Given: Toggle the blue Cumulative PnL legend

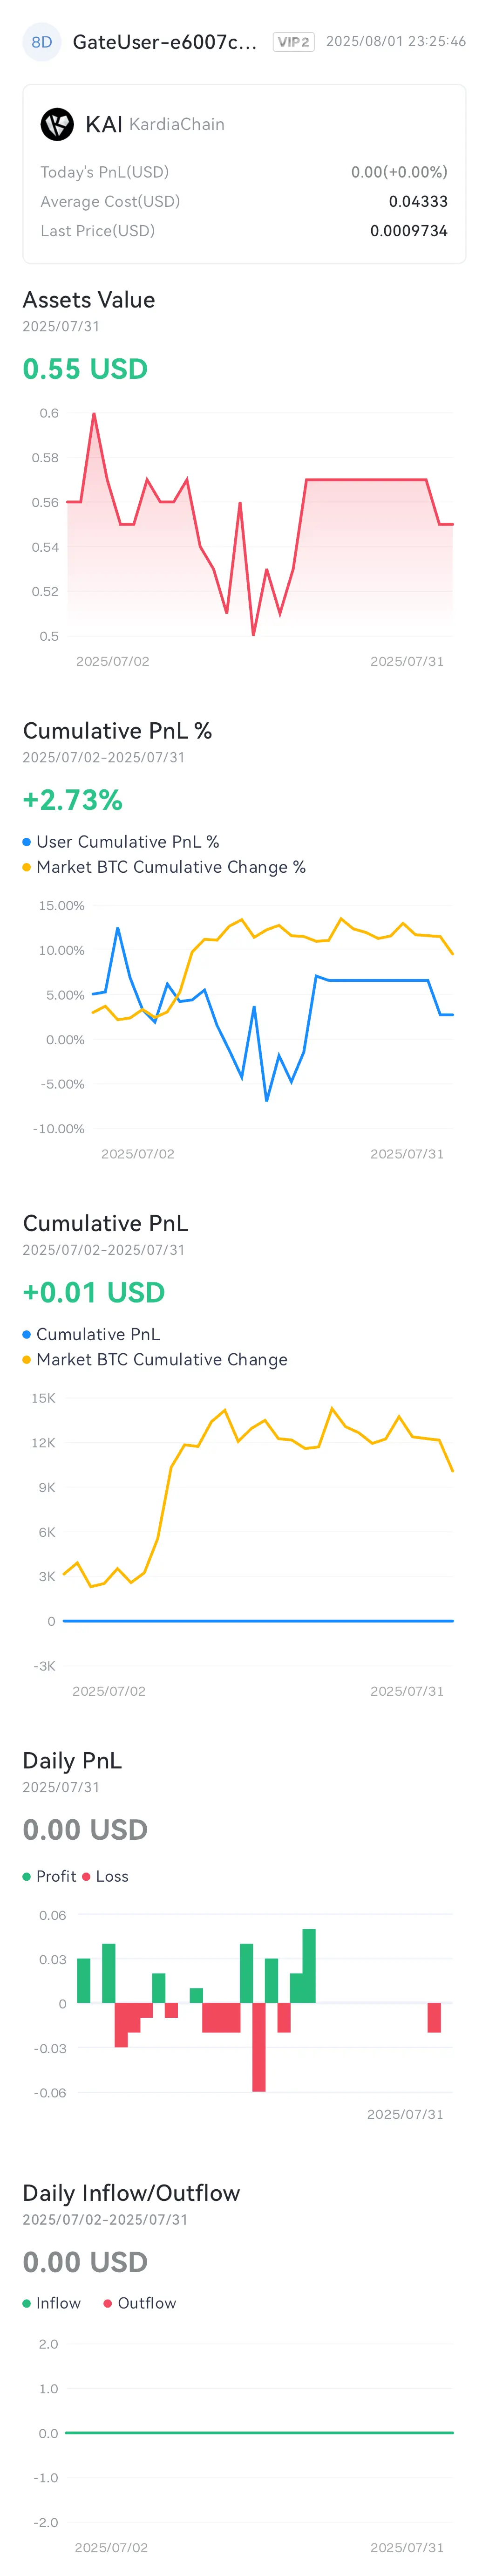Looking at the screenshot, I should [x=27, y=1334].
